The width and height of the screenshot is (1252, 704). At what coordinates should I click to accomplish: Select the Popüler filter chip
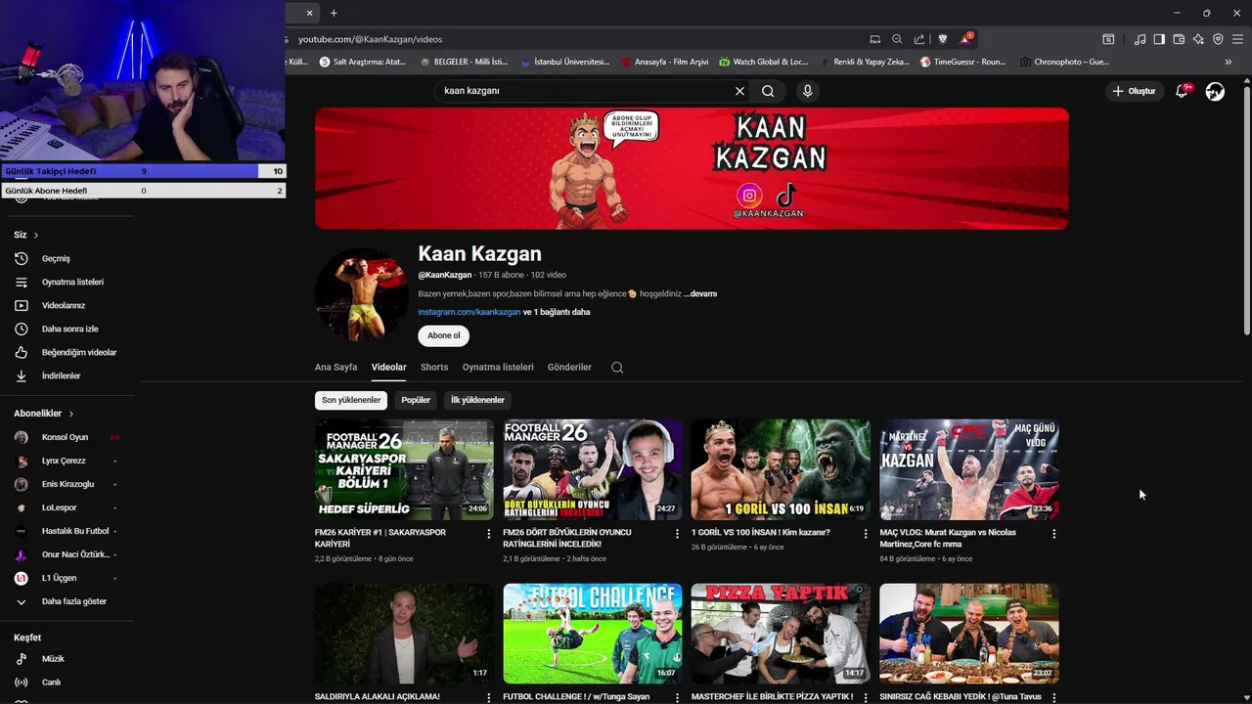tap(416, 400)
